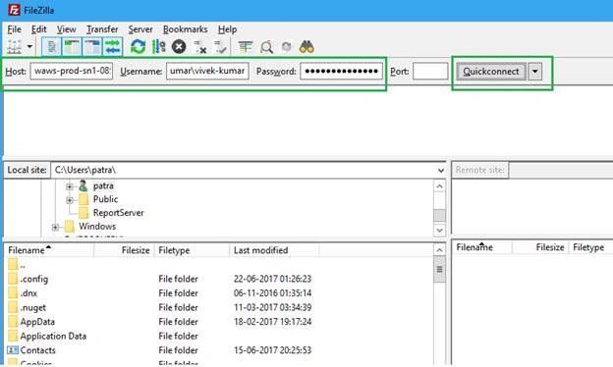The image size is (613, 367).
Task: Select the .nuget folder row
Action: (219, 307)
